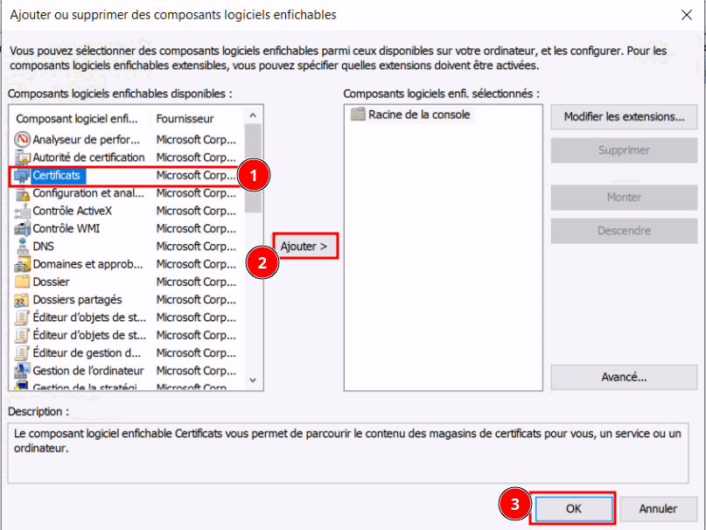The height and width of the screenshot is (530, 706).
Task: Select the Contrôle WMI icon
Action: [23, 228]
